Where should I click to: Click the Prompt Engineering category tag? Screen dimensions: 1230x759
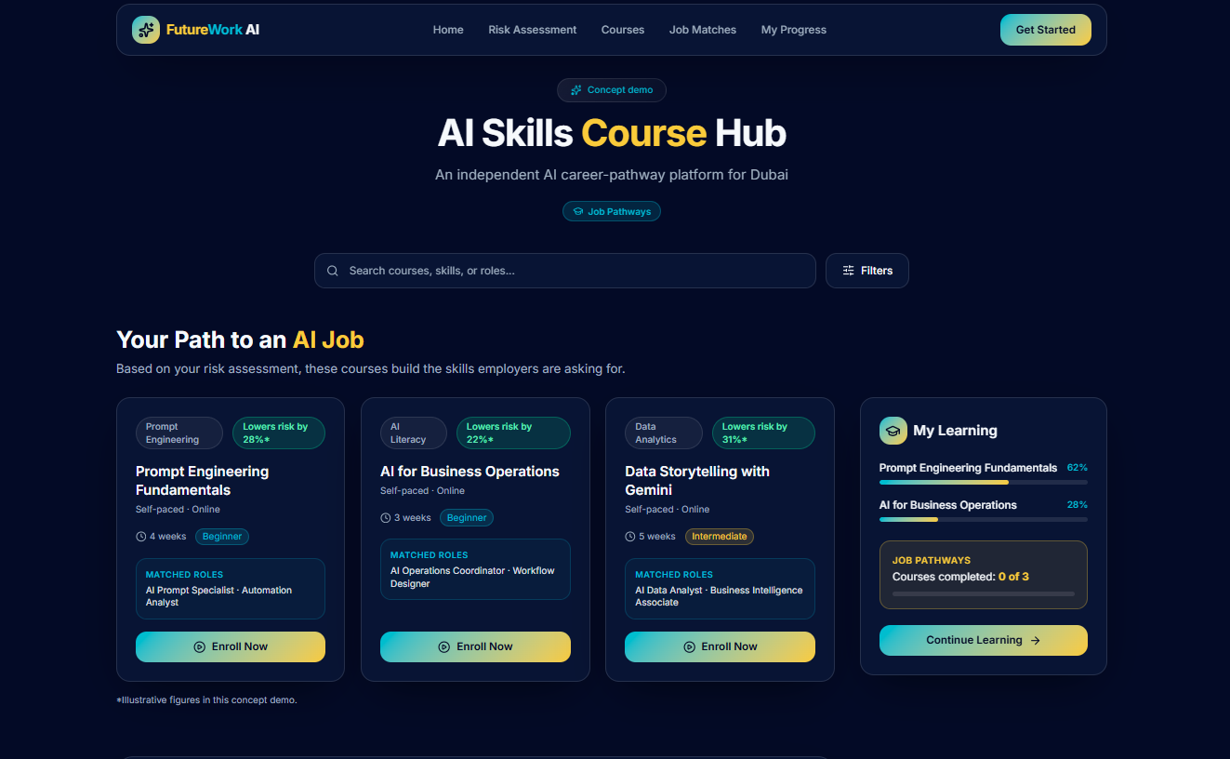pyautogui.click(x=179, y=433)
